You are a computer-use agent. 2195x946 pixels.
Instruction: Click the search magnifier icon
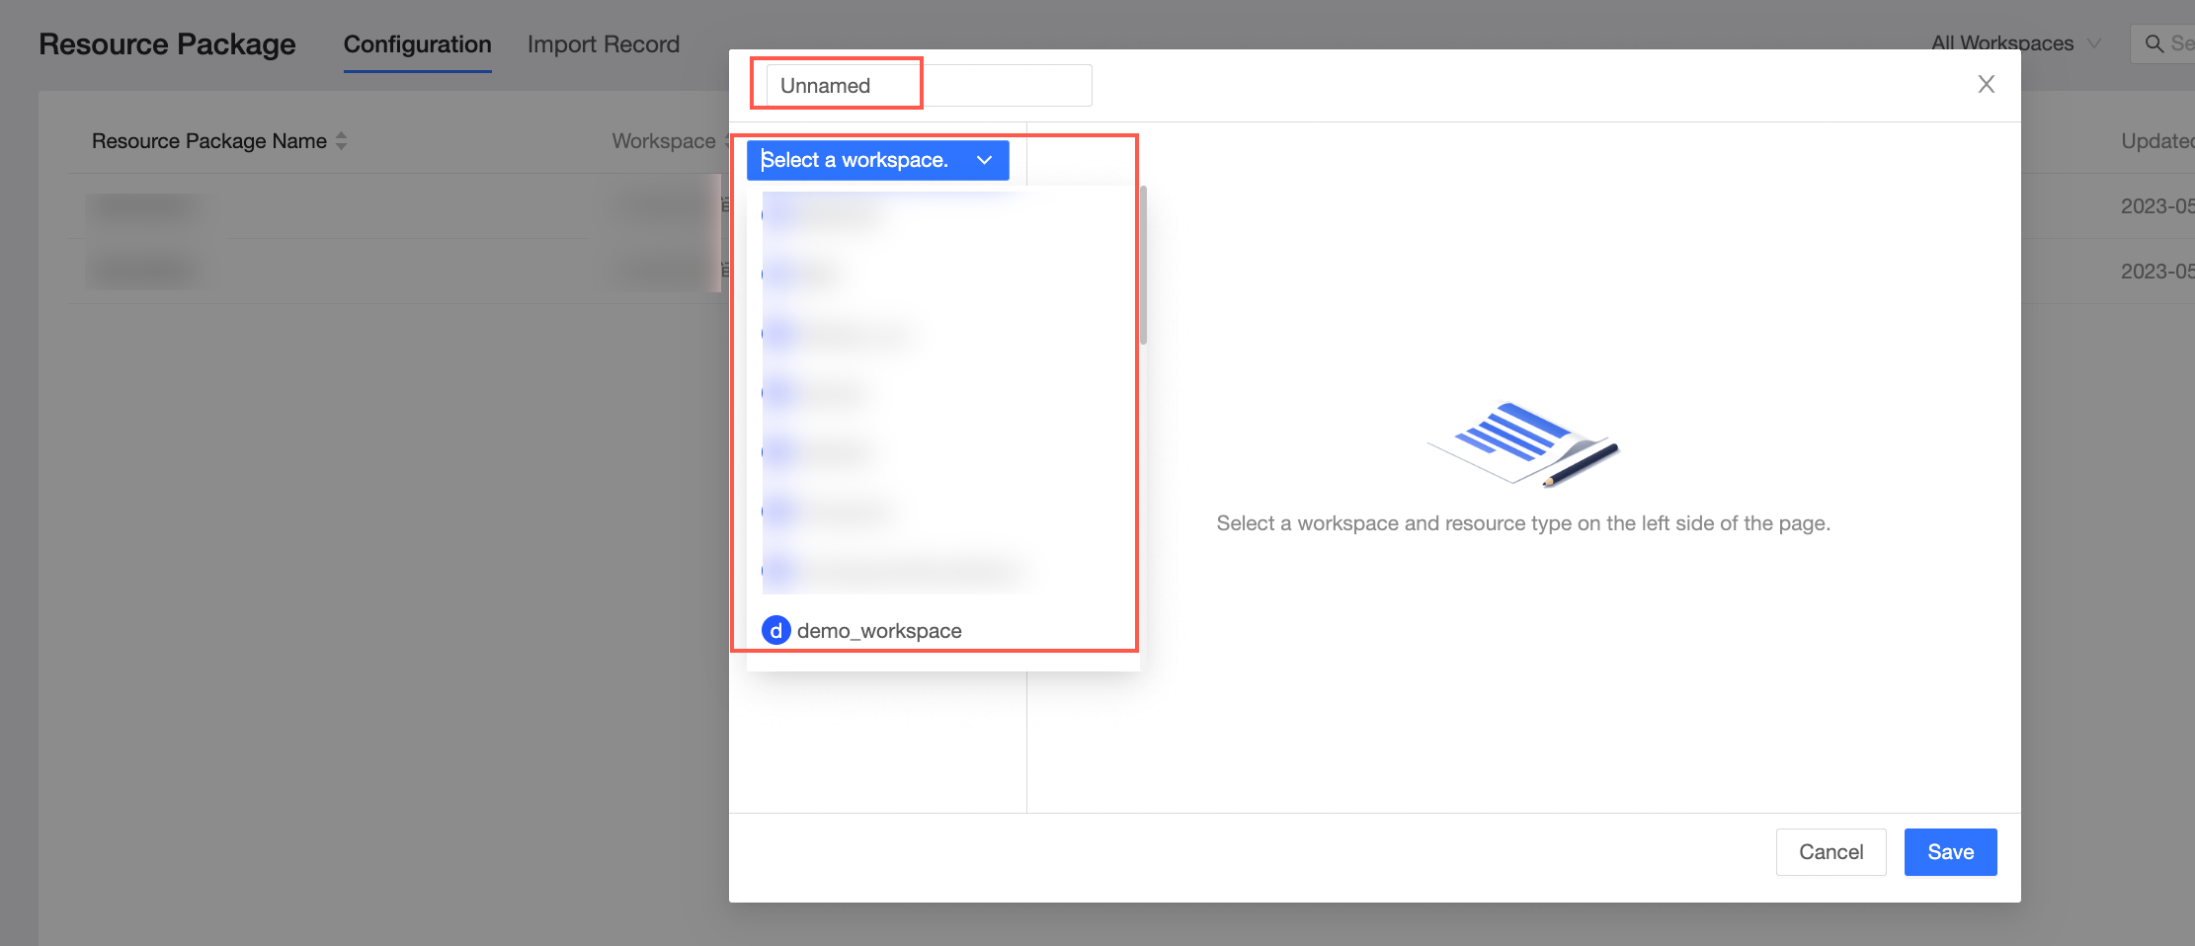(2154, 43)
